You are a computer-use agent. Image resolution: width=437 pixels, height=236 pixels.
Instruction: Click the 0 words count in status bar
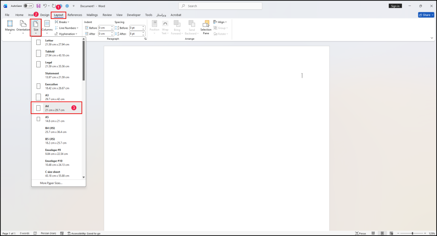click(24, 233)
